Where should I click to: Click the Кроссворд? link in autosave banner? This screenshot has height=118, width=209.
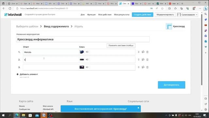pos(120,109)
